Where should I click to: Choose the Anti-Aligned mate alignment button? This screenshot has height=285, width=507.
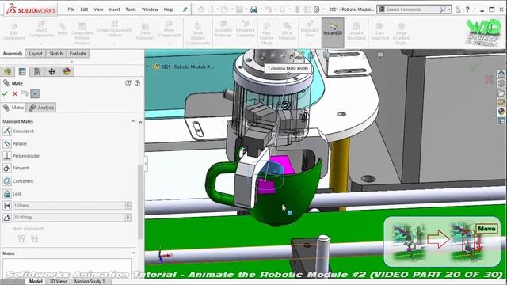click(34, 238)
